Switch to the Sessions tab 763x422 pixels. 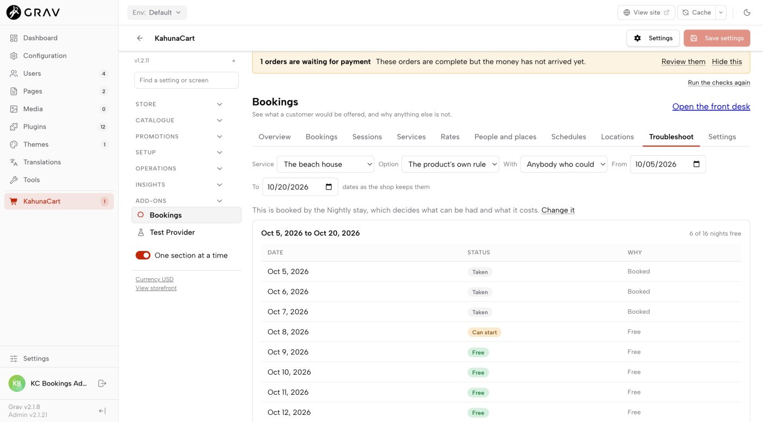click(367, 137)
